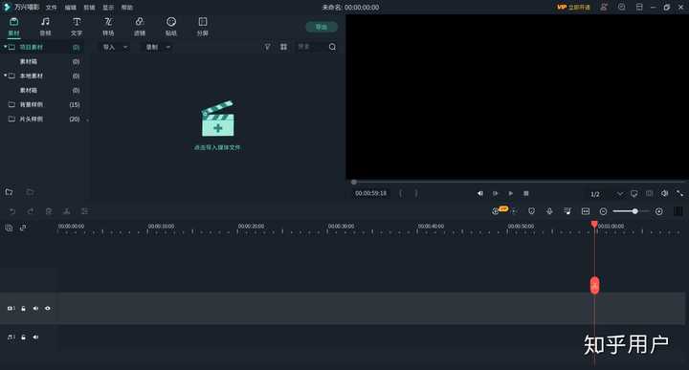Click the delete folder icon

(x=30, y=192)
